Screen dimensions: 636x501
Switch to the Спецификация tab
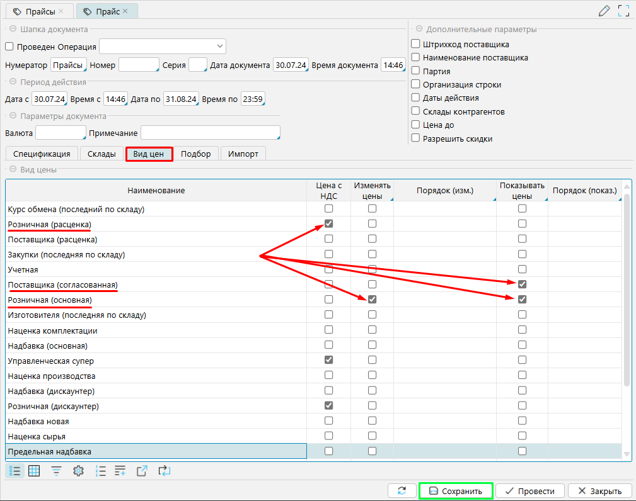pos(42,154)
